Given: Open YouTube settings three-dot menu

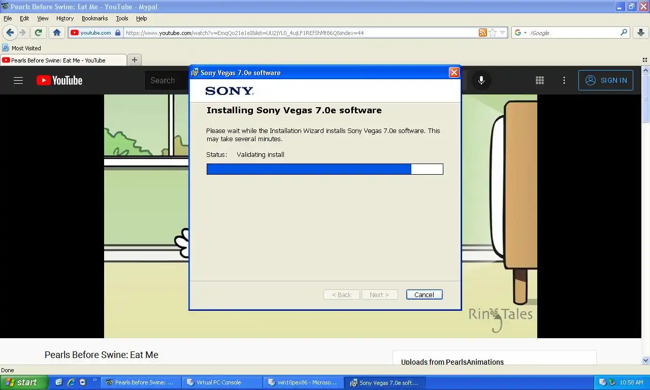Looking at the screenshot, I should pos(564,80).
